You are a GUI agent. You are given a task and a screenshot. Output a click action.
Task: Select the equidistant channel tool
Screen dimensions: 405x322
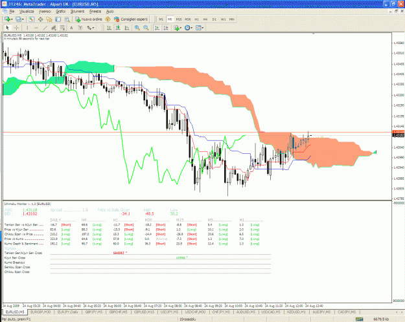(54, 28)
